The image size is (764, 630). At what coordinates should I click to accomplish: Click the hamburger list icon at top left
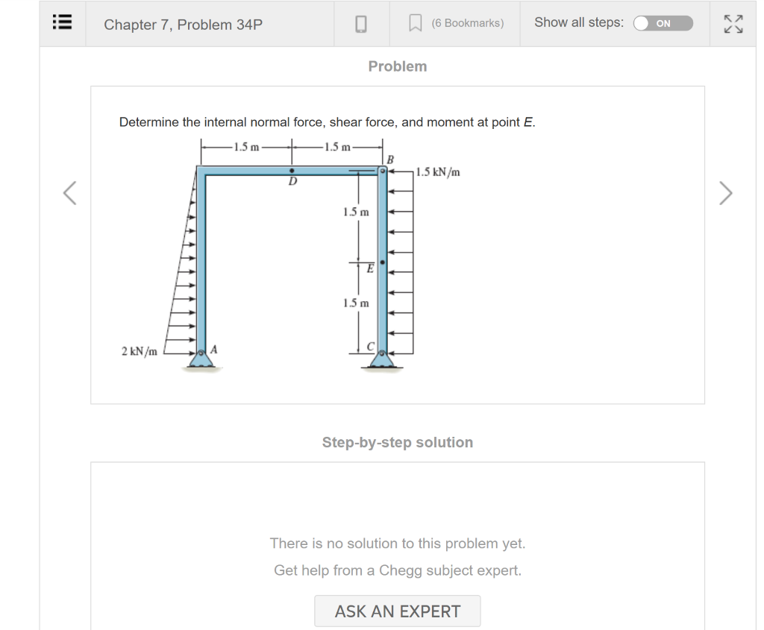click(62, 22)
